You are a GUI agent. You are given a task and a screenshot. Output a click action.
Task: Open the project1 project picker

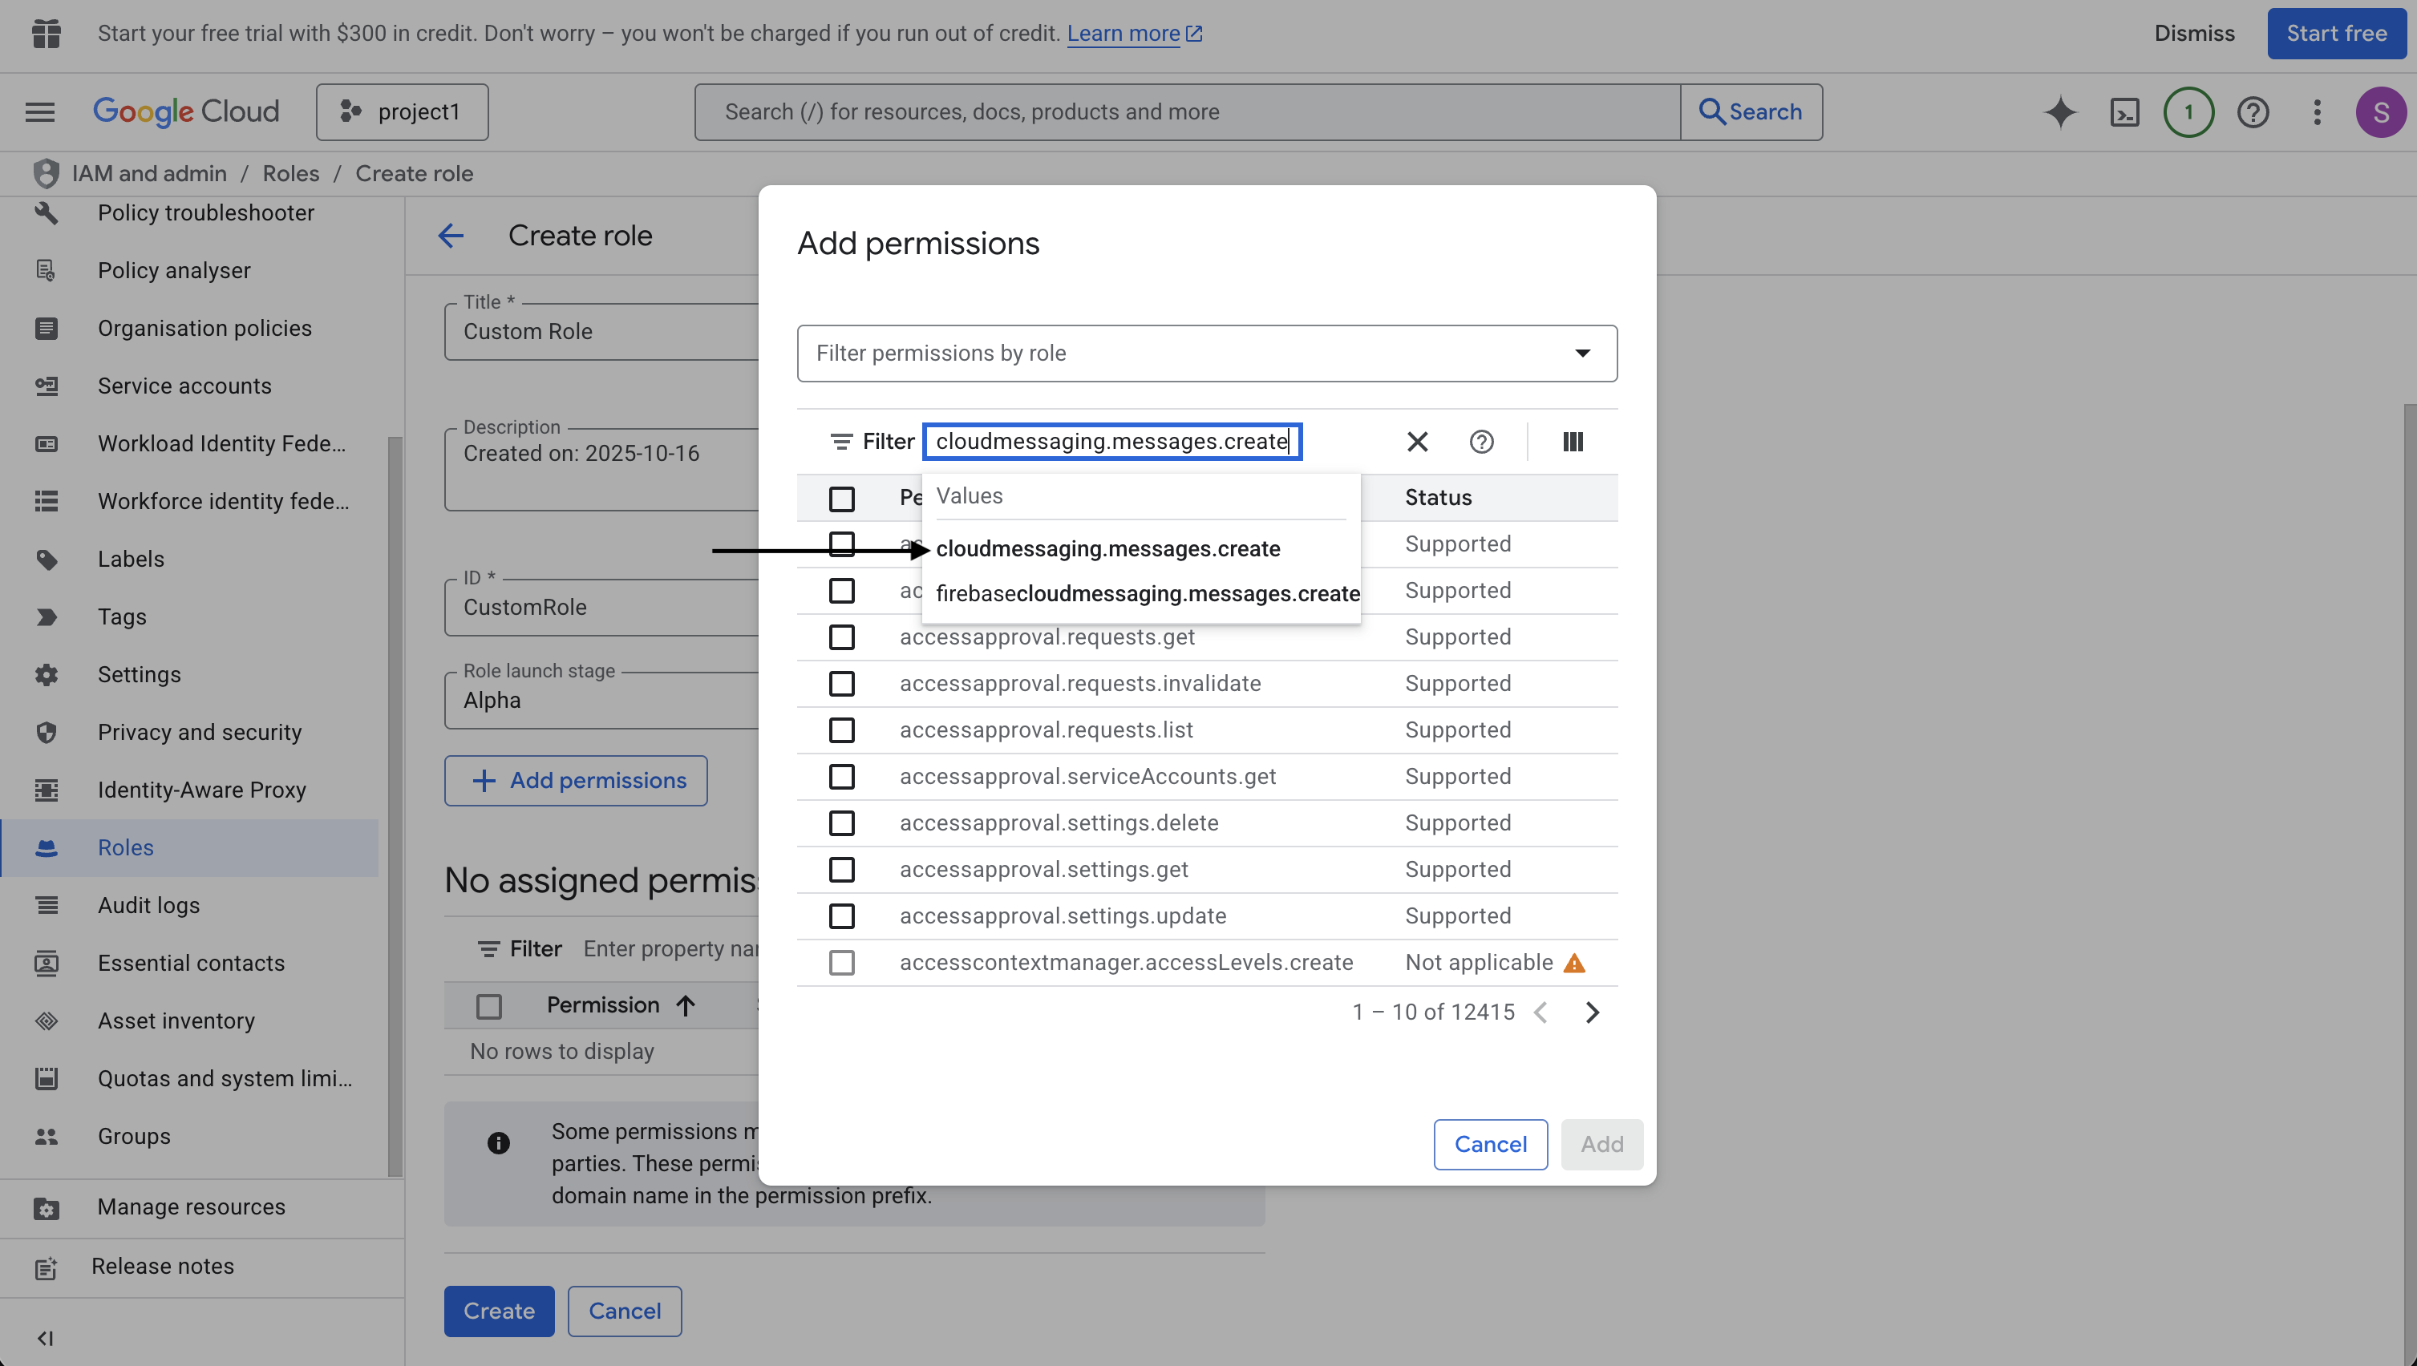click(402, 111)
